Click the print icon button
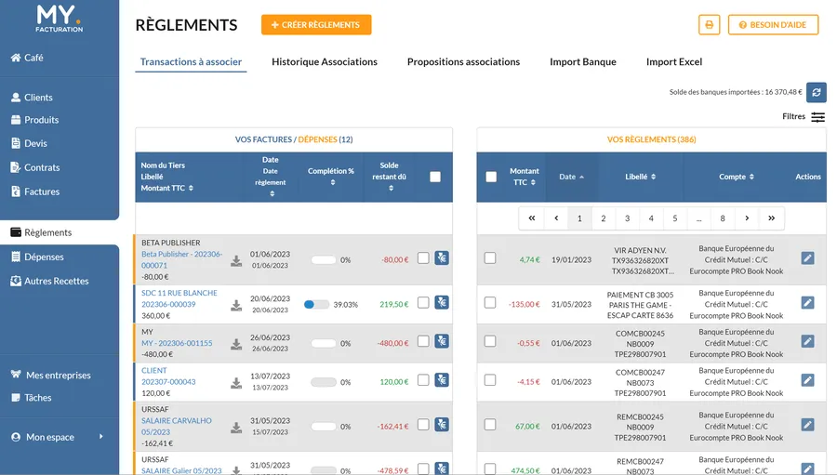The height and width of the screenshot is (475, 837). pyautogui.click(x=709, y=25)
